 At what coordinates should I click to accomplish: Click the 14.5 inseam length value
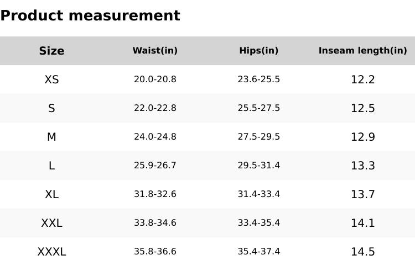[x=362, y=252]
